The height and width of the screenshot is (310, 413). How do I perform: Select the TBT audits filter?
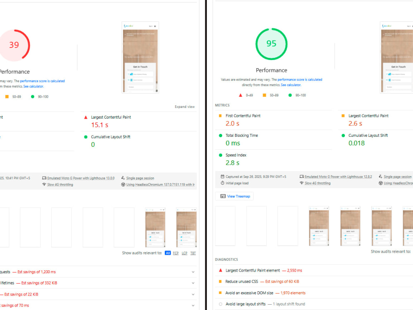(x=193, y=253)
